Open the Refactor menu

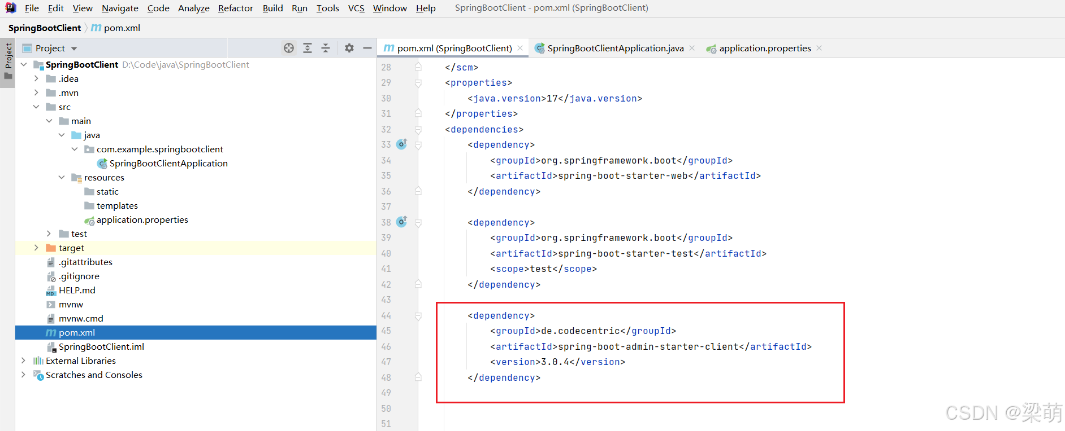[x=236, y=8]
